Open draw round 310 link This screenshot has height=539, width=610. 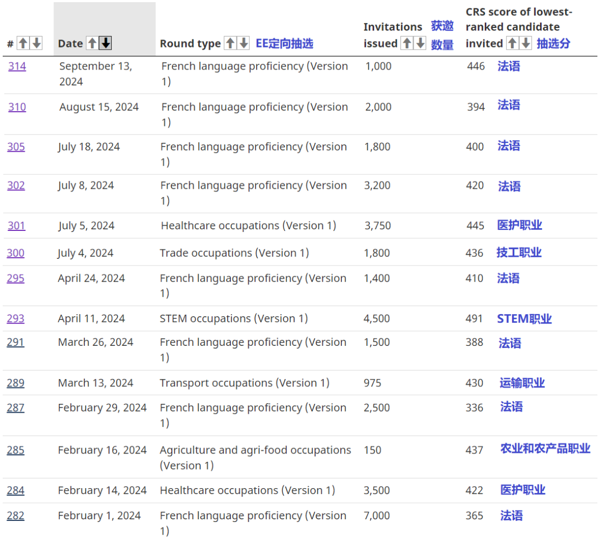[x=17, y=107]
